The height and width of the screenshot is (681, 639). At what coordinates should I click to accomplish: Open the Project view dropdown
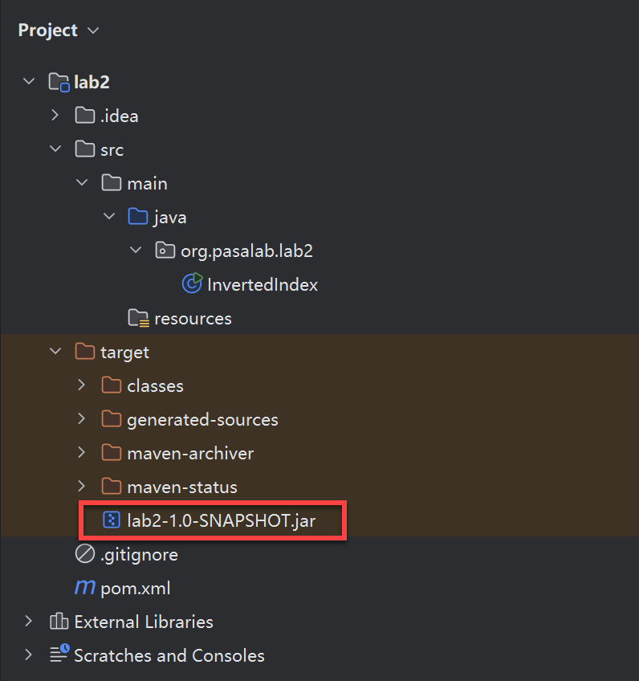click(x=59, y=31)
